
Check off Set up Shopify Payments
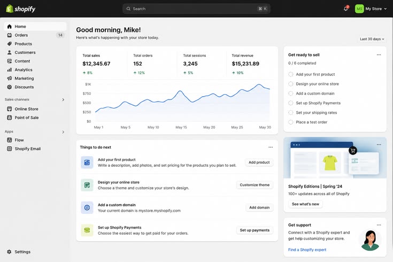coord(291,103)
